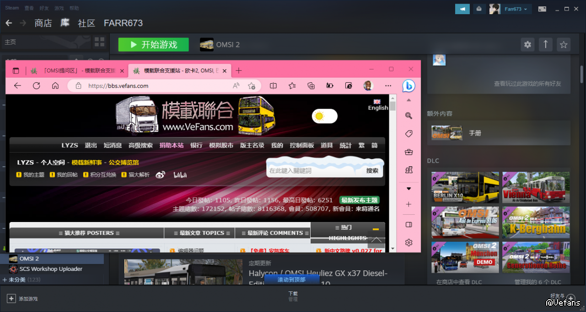Open Edge sidebar games chess icon
The width and height of the screenshot is (586, 312).
point(409,170)
